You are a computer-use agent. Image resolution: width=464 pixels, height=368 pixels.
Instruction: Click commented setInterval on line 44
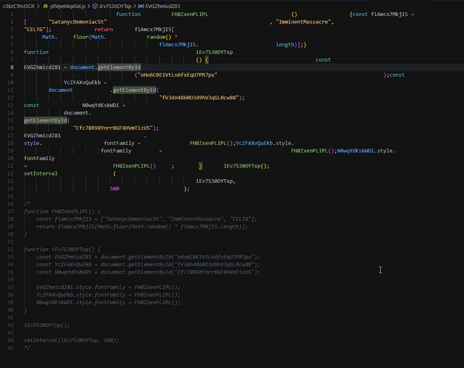(41, 340)
